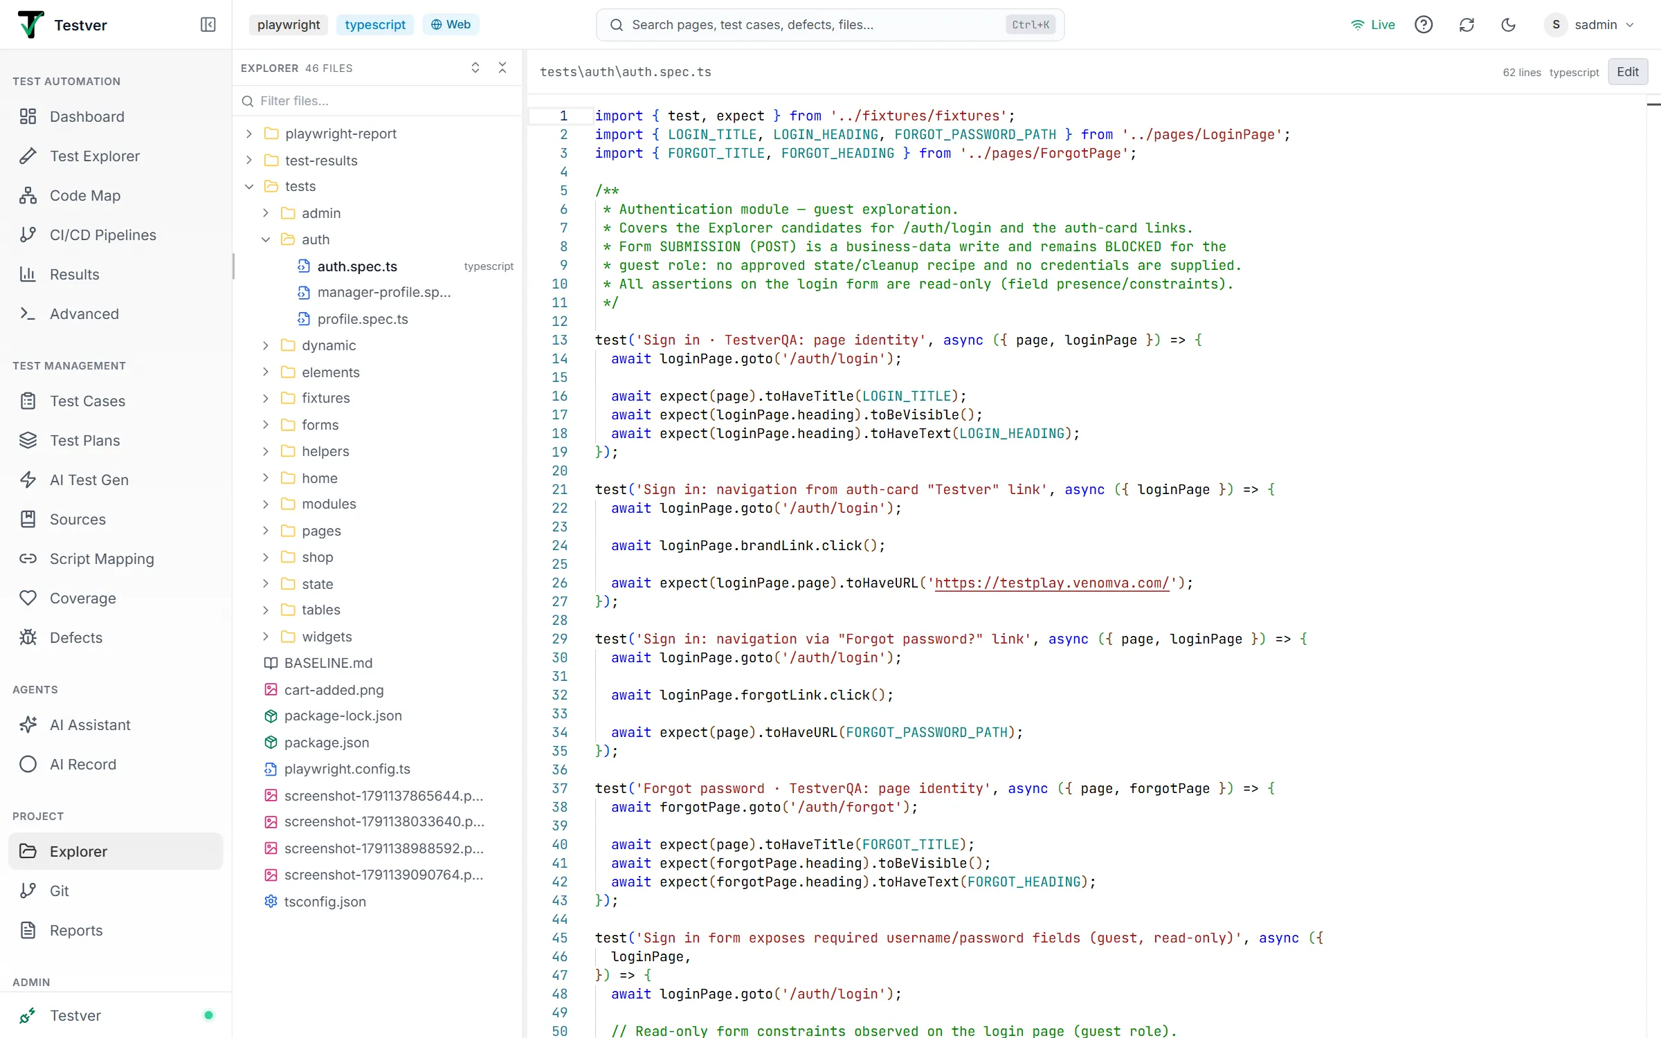Viewport: 1661px width, 1038px height.
Task: Collapse the sidebar panel icon
Action: (x=208, y=25)
